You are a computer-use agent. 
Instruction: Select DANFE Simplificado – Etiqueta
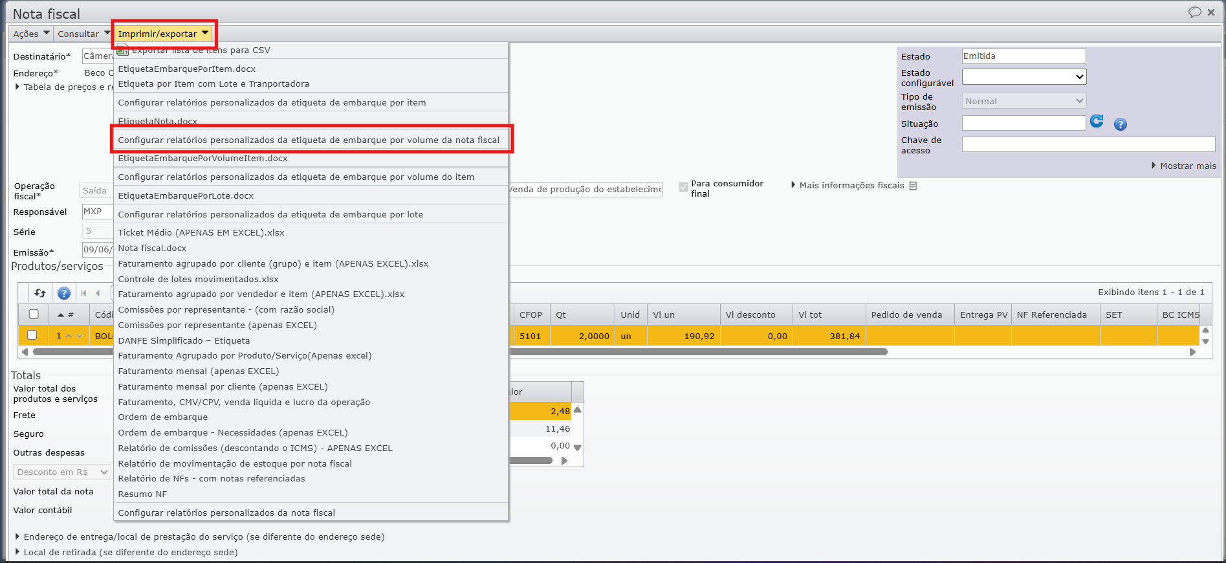(x=311, y=341)
